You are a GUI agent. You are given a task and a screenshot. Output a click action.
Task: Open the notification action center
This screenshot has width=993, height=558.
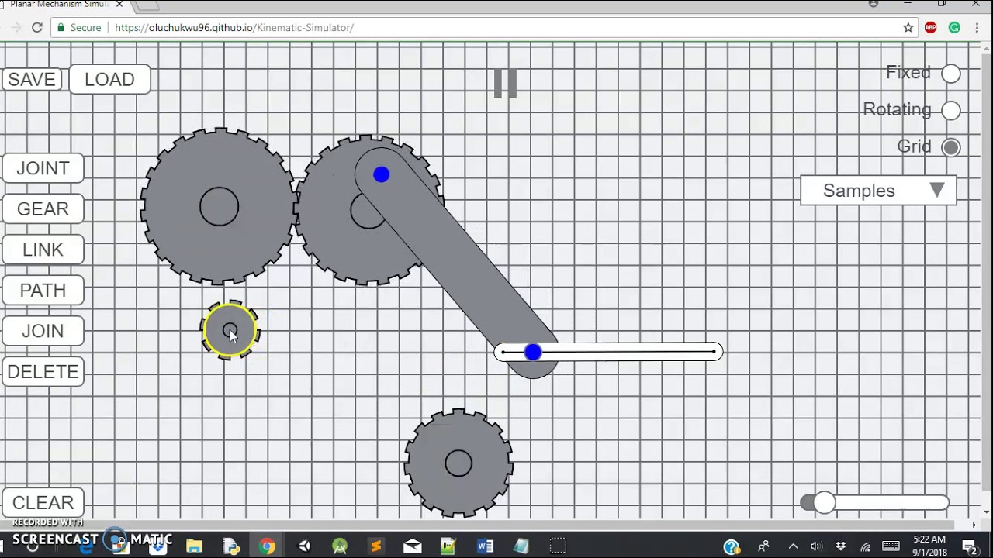tap(970, 547)
